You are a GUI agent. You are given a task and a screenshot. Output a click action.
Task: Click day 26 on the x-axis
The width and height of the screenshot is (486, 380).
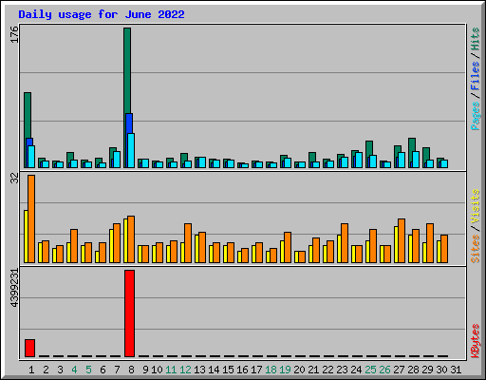384,370
